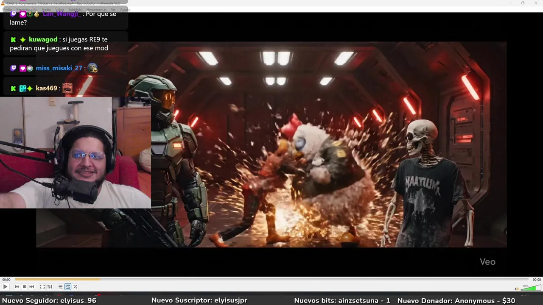Open the Medio menu

7,9
